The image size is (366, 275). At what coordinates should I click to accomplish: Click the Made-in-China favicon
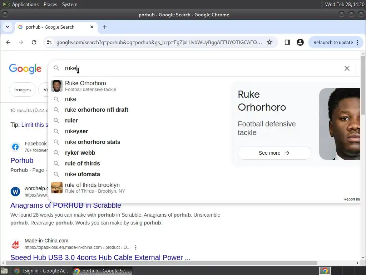(x=15, y=244)
